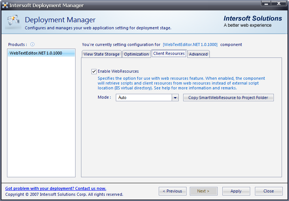The image size is (289, 201).
Task: Apply the configuration settings
Action: (x=236, y=191)
